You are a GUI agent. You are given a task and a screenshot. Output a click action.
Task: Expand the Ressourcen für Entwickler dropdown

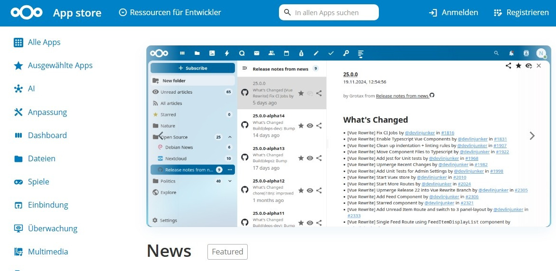pyautogui.click(x=170, y=13)
